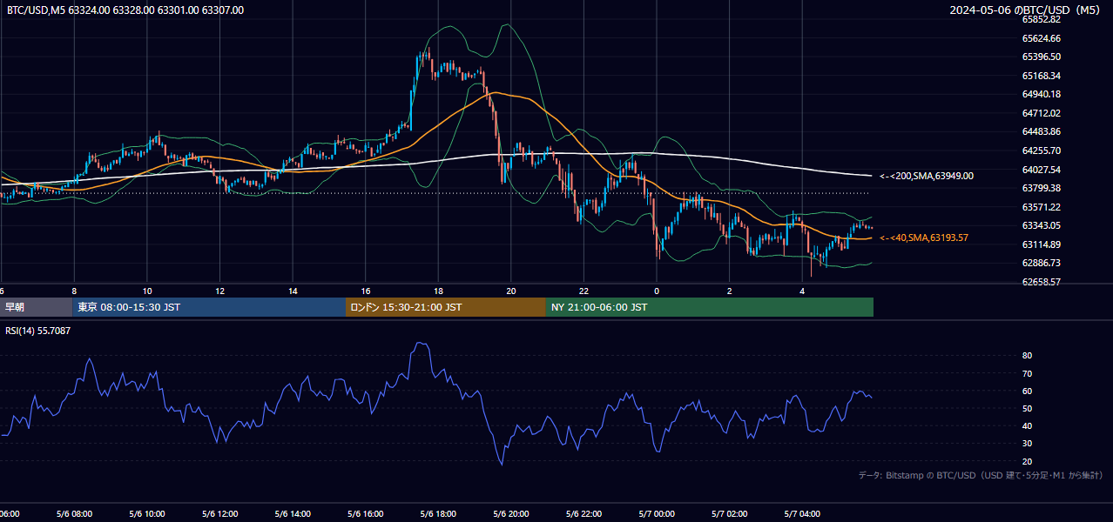Click price axis value 64027.54

tap(1041, 170)
